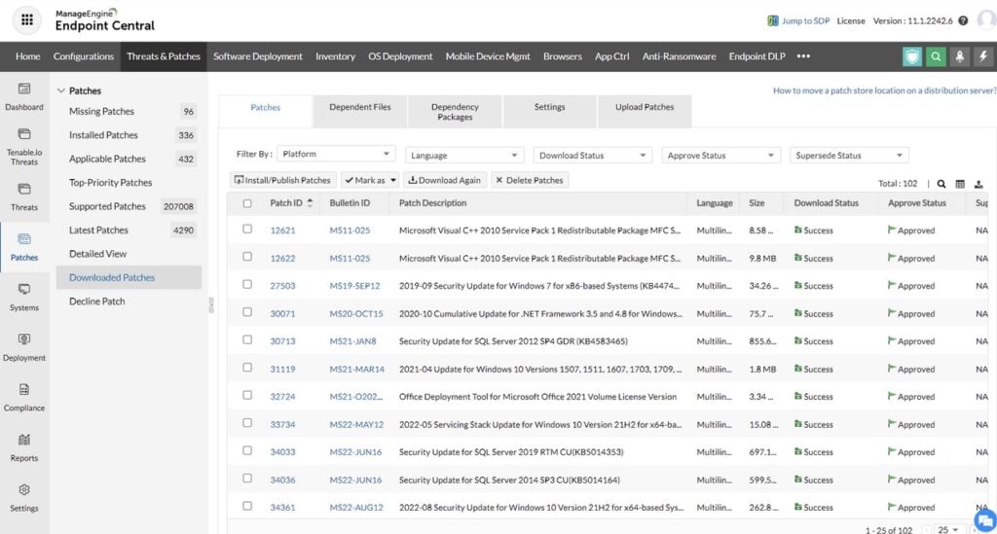
Task: Click the Download Again button
Action: tap(444, 180)
